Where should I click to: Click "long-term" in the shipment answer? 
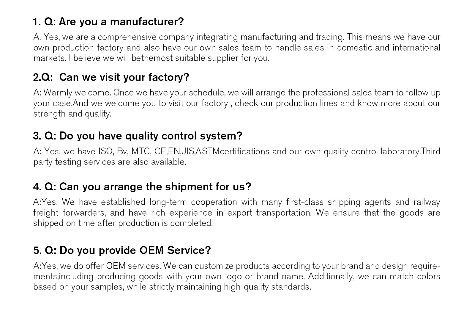[168, 202]
